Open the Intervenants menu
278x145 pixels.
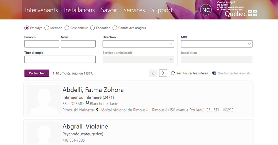[41, 10]
